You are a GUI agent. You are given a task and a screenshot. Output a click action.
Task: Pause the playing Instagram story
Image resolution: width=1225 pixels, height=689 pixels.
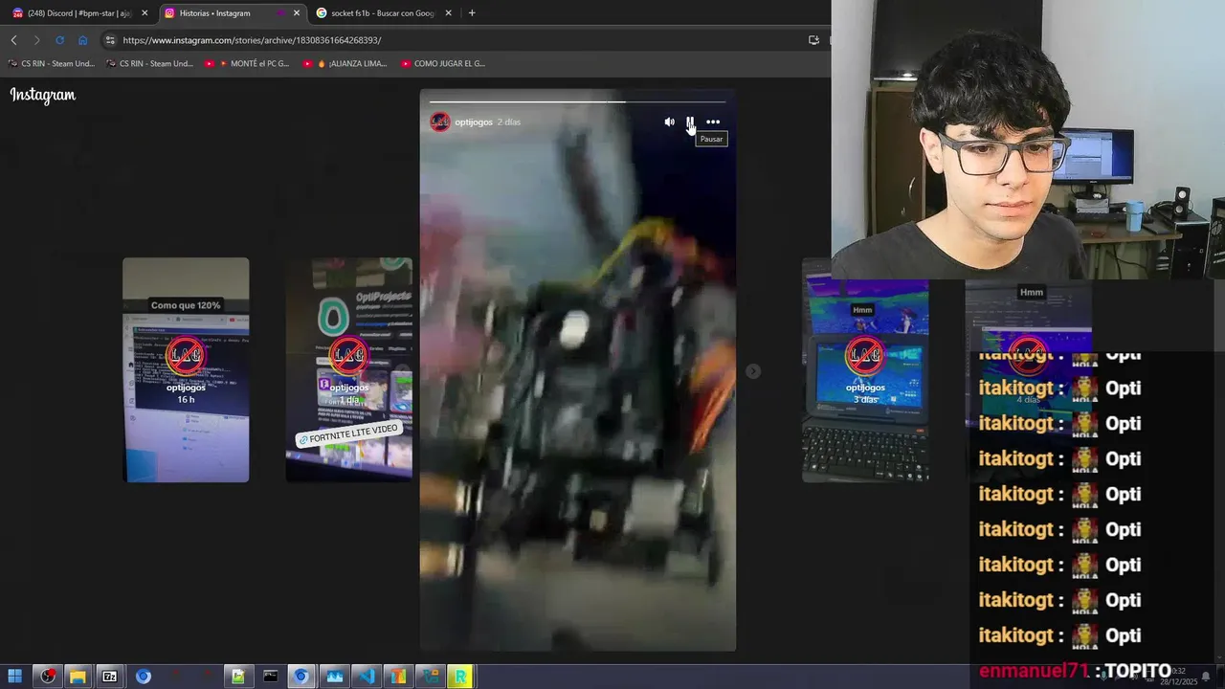click(x=690, y=122)
